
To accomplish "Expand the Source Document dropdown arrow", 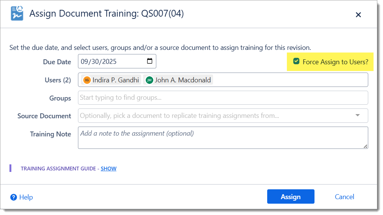I will click(358, 116).
